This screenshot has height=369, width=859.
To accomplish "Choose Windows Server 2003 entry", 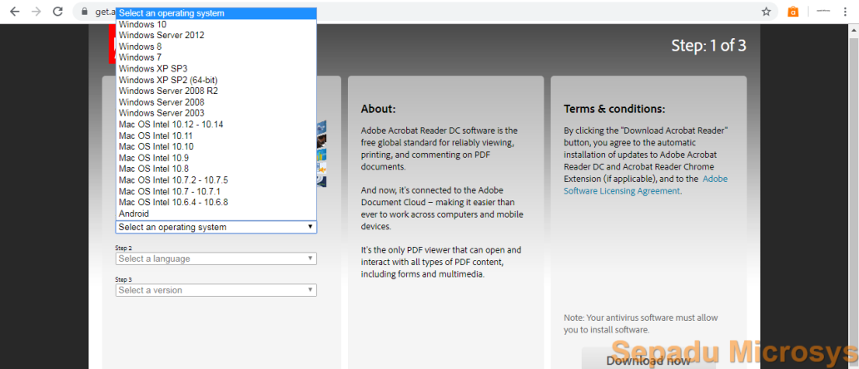I will click(x=216, y=113).
